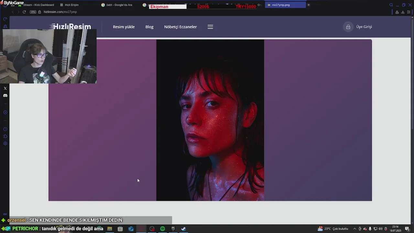Open the volume control in system tray
This screenshot has height=233, width=414.
click(380, 229)
